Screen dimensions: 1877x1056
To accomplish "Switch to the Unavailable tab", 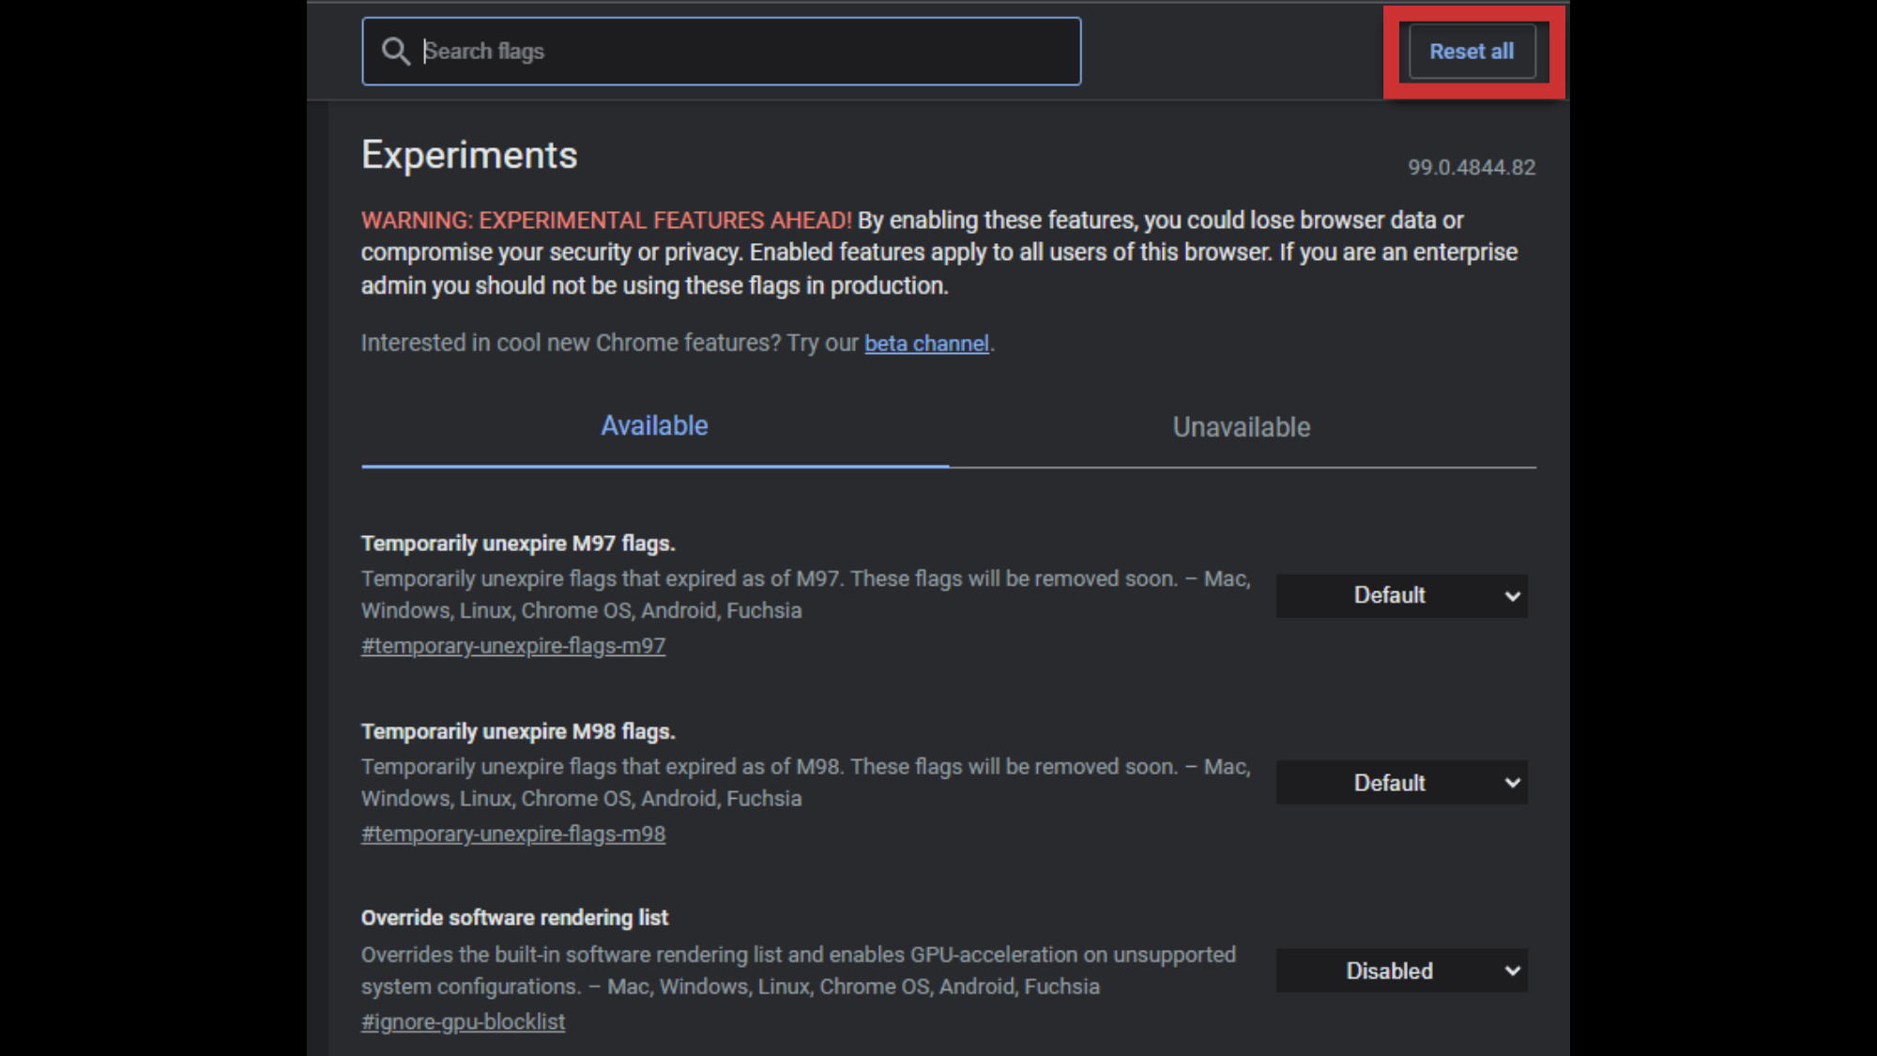I will point(1241,427).
